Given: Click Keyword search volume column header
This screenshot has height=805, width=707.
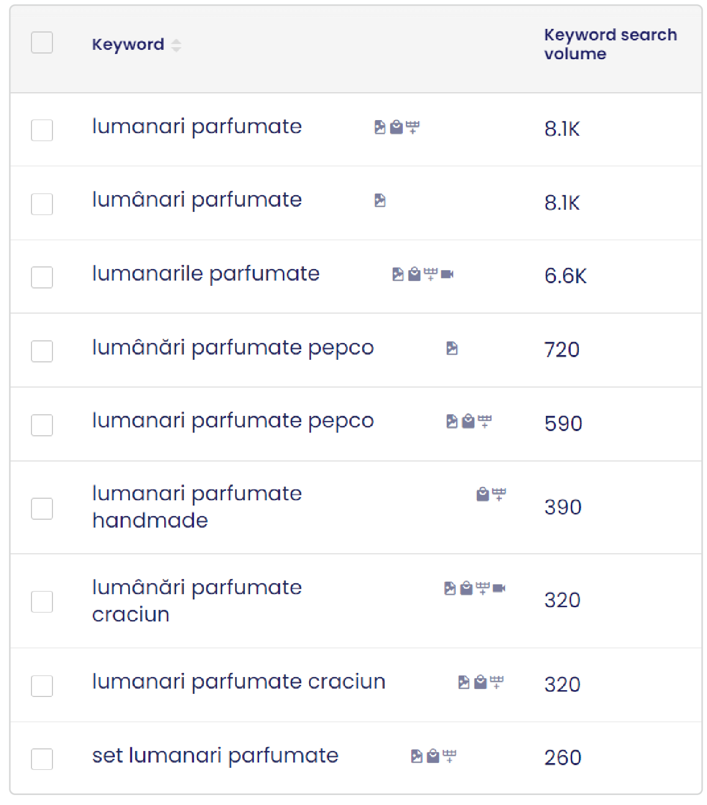Looking at the screenshot, I should point(610,44).
